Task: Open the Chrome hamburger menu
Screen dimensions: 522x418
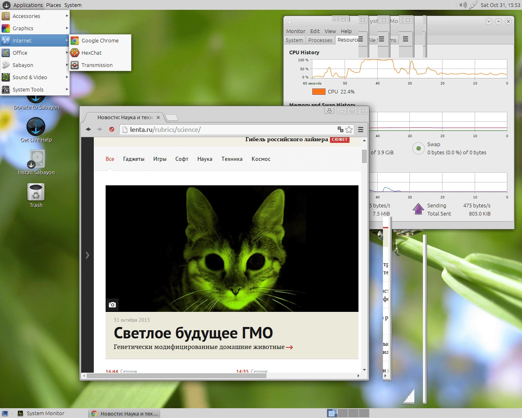Action: pos(361,129)
